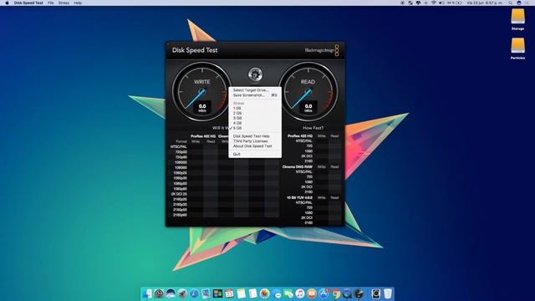Screen dimensions: 535x301
Task: Select the checked 5 GB stress option
Action: 255,128
